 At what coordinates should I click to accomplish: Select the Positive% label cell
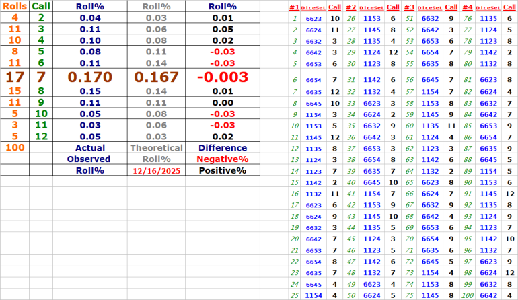[221, 171]
